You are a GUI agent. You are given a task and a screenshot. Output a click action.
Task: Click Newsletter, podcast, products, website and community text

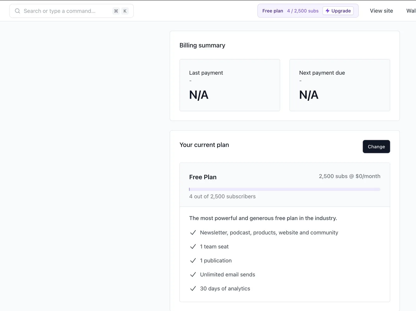click(x=269, y=232)
